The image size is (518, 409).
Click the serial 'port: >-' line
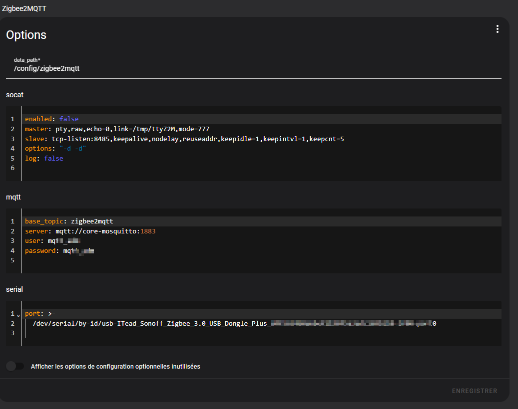tap(263, 314)
